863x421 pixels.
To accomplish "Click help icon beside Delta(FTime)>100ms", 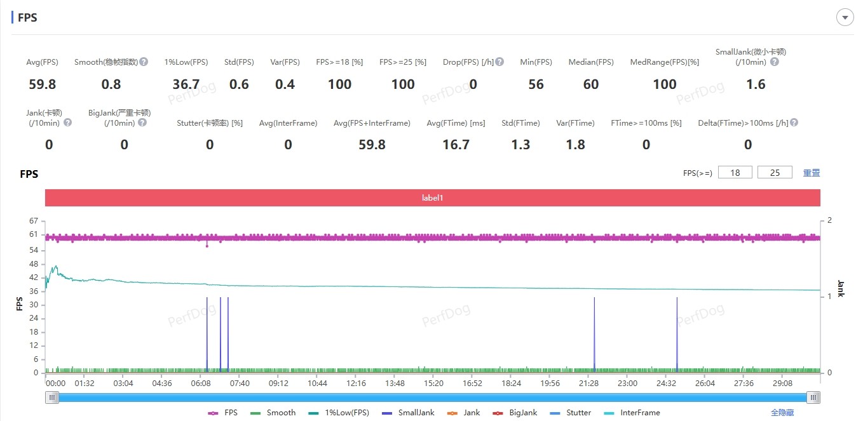I will pos(794,123).
